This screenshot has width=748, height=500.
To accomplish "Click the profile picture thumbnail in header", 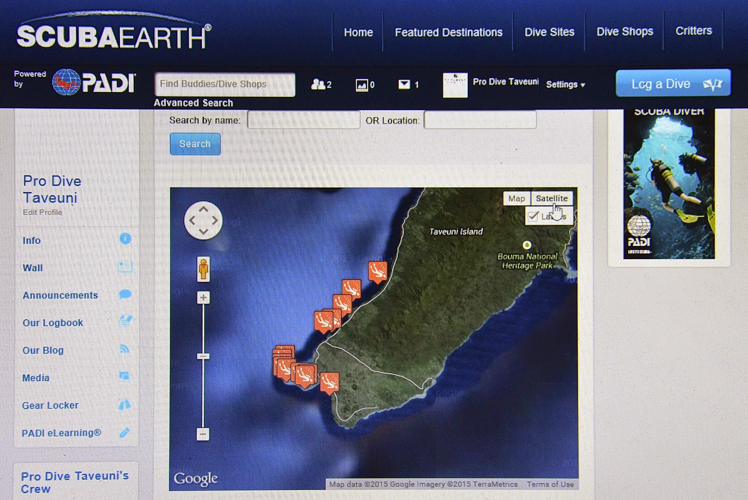I will pyautogui.click(x=455, y=85).
